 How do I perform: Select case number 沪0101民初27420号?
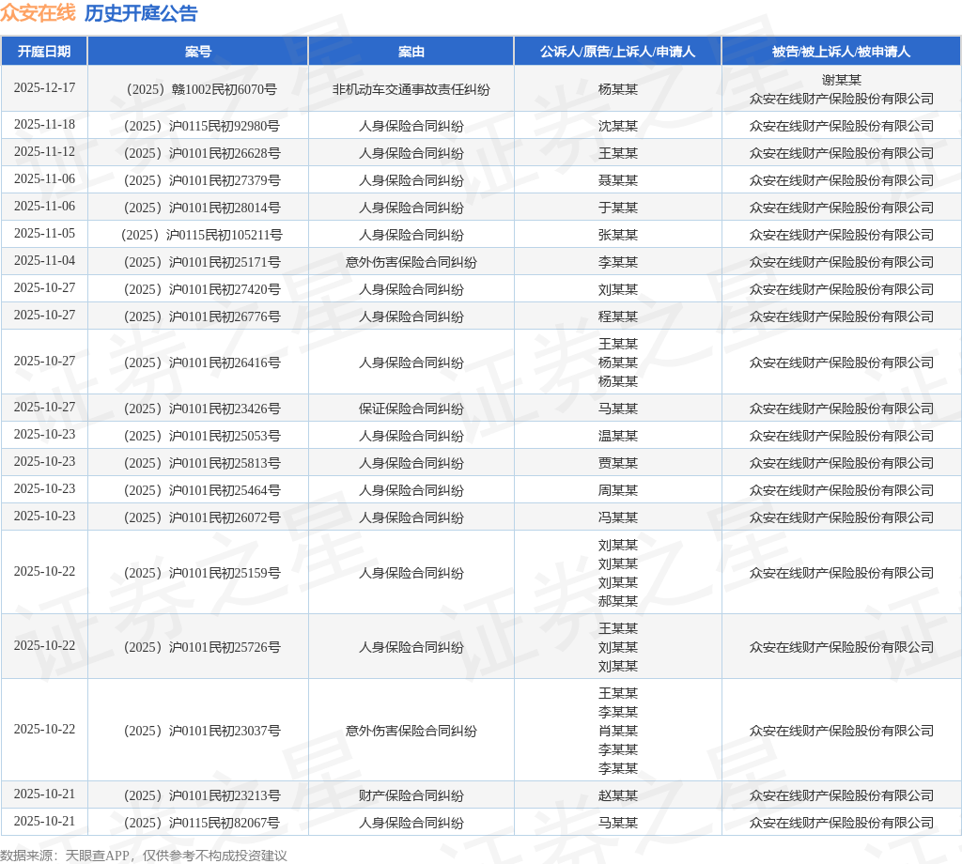(x=202, y=289)
